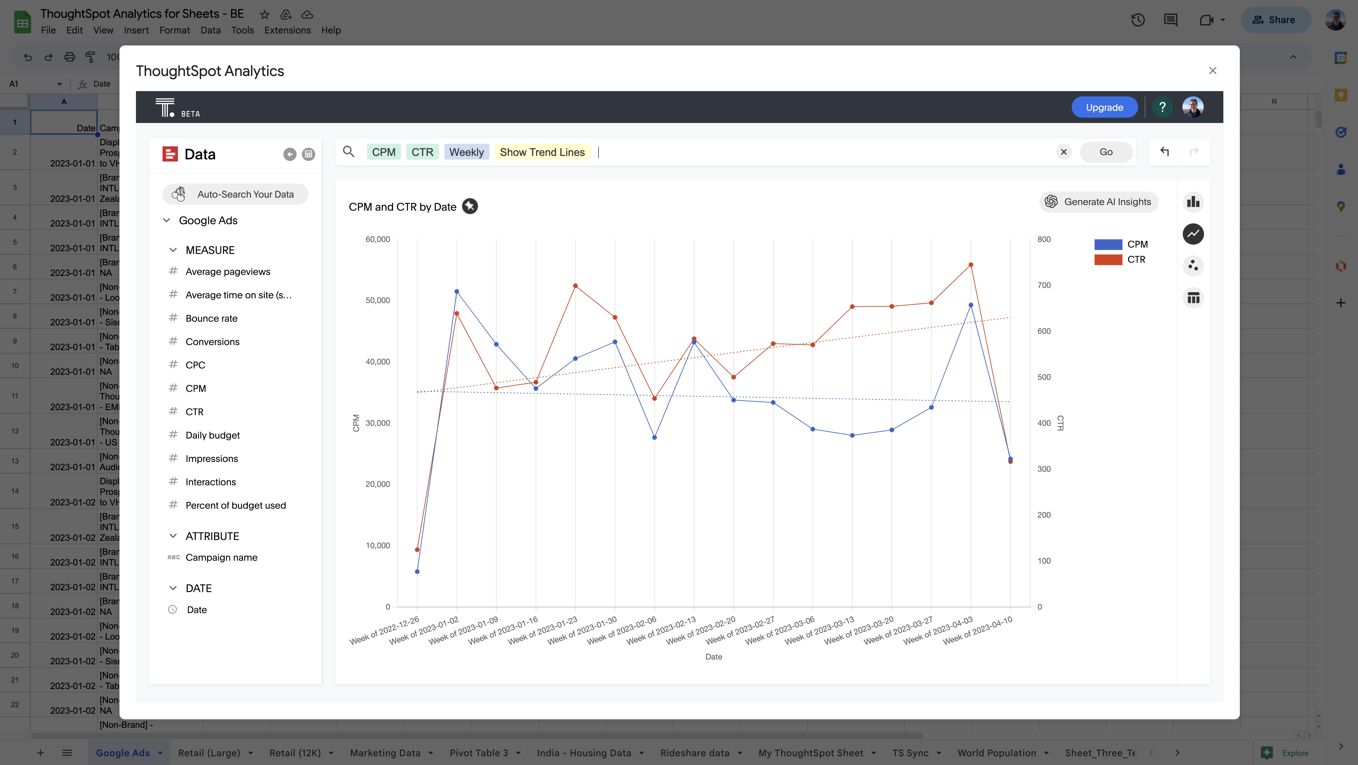Open the Data menu

pos(210,30)
